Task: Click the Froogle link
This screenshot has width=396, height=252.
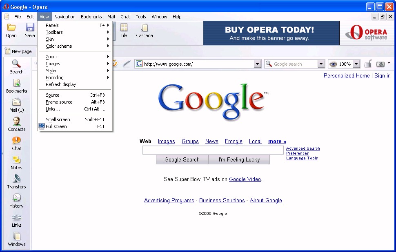Action: 234,141
